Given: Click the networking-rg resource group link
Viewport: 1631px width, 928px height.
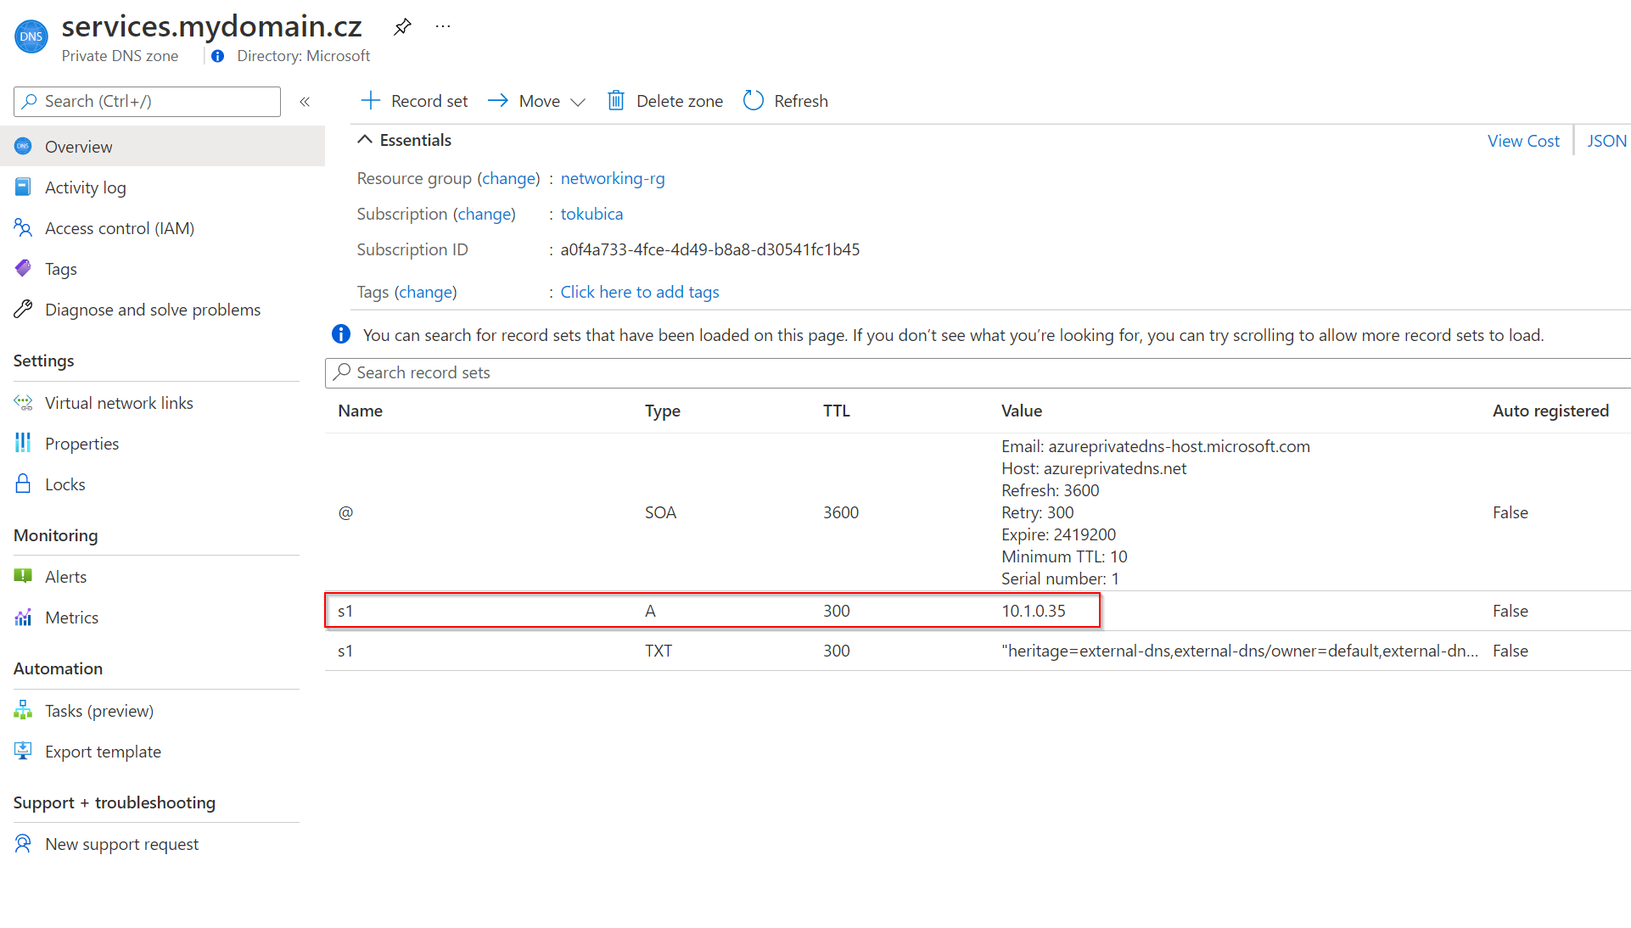Looking at the screenshot, I should [x=612, y=178].
